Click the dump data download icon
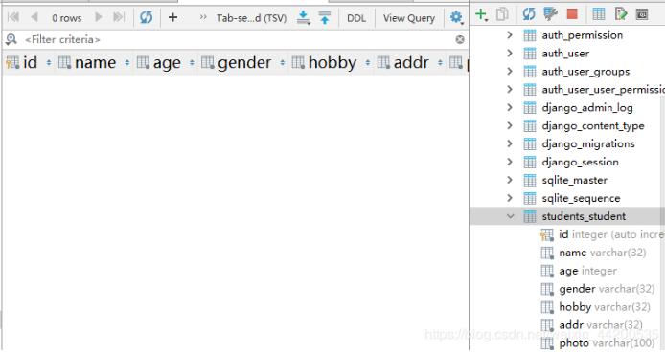Image resolution: width=665 pixels, height=352 pixels. click(303, 17)
